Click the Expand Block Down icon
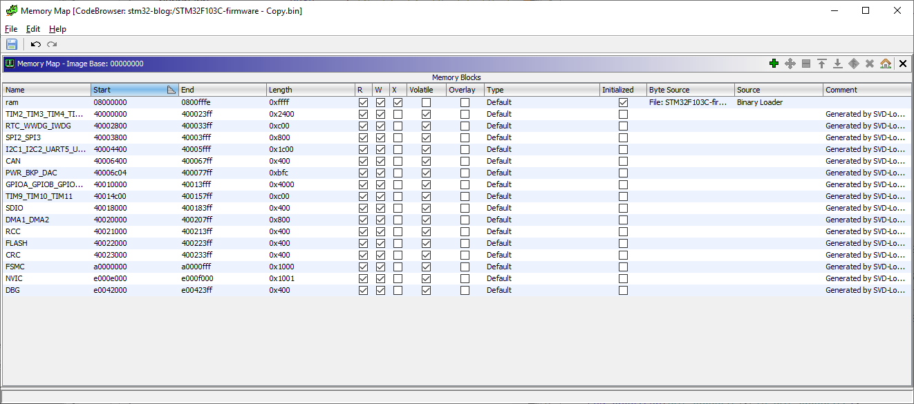Viewport: 914px width, 404px height. coord(837,64)
